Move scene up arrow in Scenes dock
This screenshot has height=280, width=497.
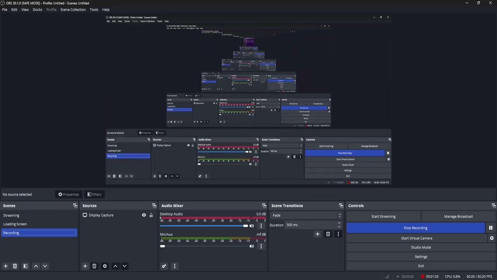pyautogui.click(x=36, y=266)
